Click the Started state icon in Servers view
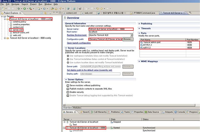Viewport: 200px width, 132px height. pyautogui.click(x=112, y=128)
